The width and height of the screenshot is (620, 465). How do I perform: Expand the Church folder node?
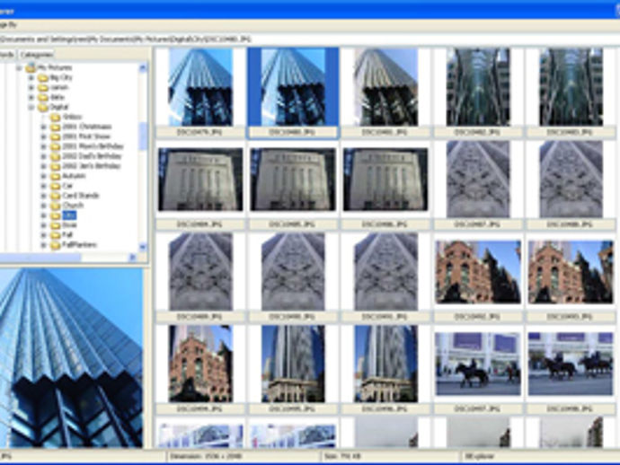pyautogui.click(x=43, y=206)
